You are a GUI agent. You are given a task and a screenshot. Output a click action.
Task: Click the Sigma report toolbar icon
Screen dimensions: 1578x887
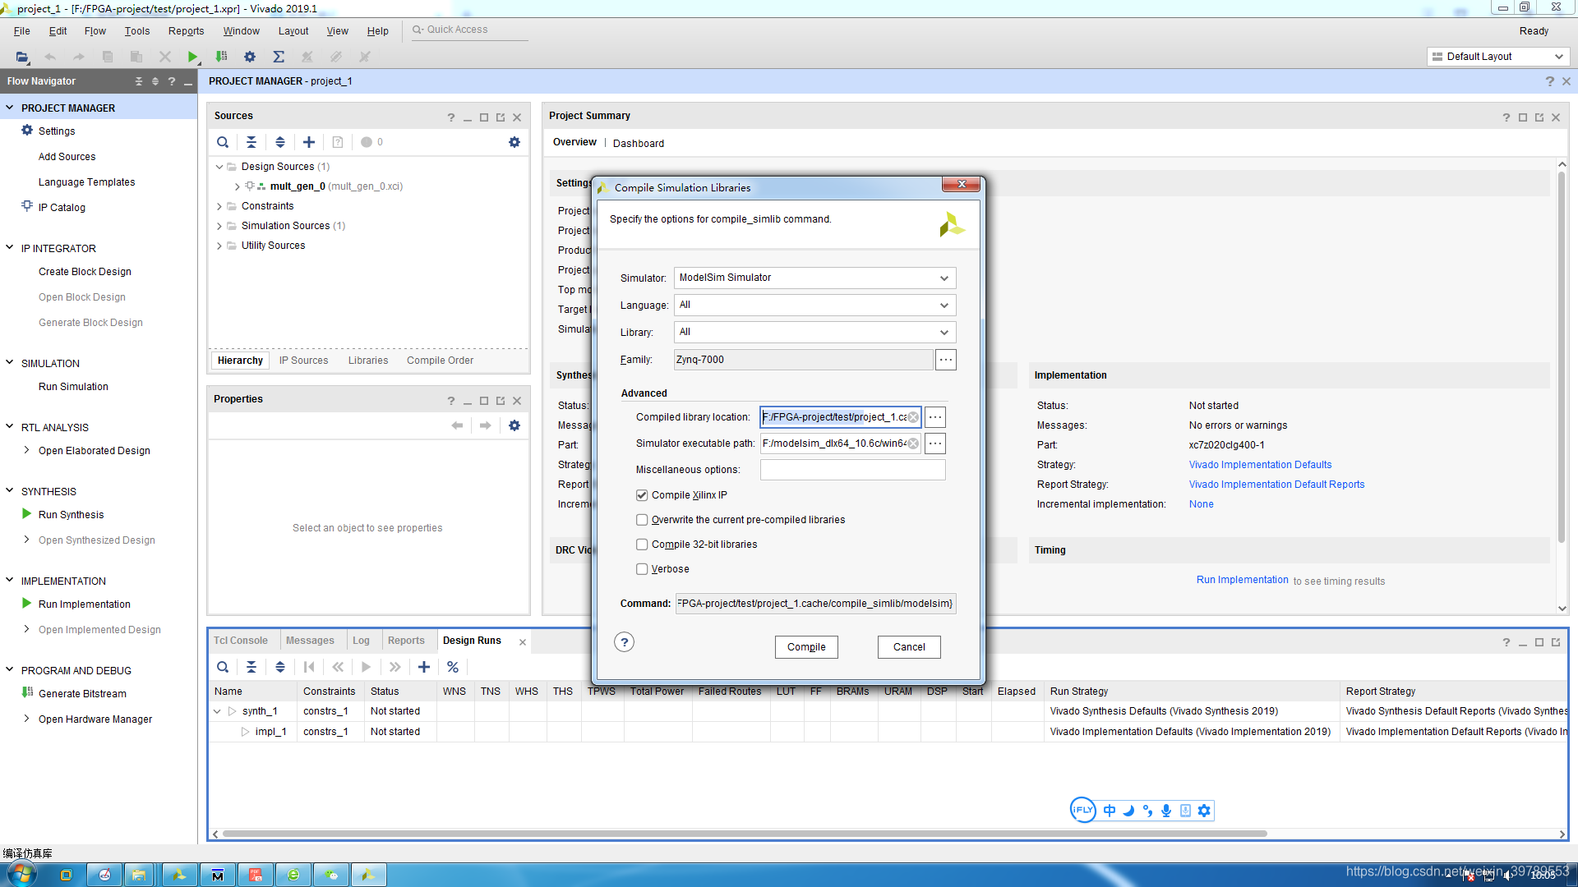click(x=279, y=57)
